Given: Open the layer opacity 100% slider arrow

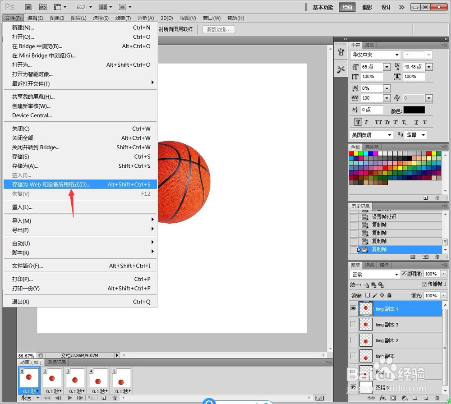Looking at the screenshot, I should [x=443, y=274].
